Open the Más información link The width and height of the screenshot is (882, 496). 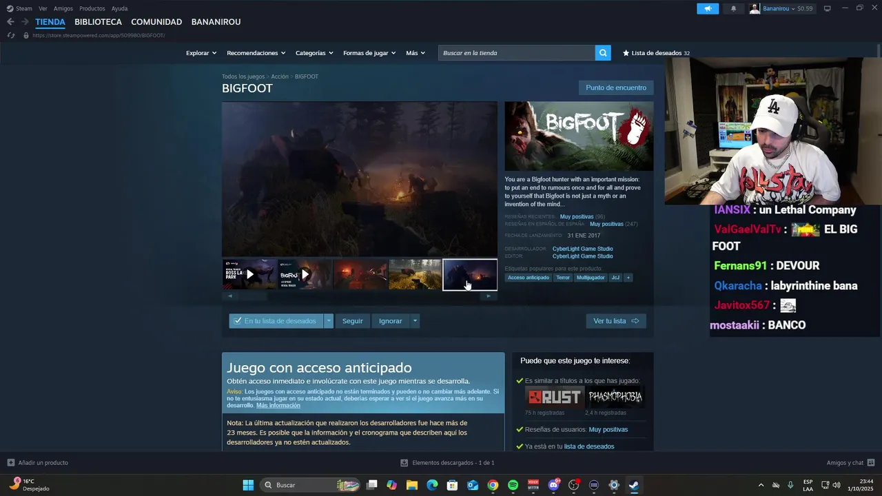point(278,406)
